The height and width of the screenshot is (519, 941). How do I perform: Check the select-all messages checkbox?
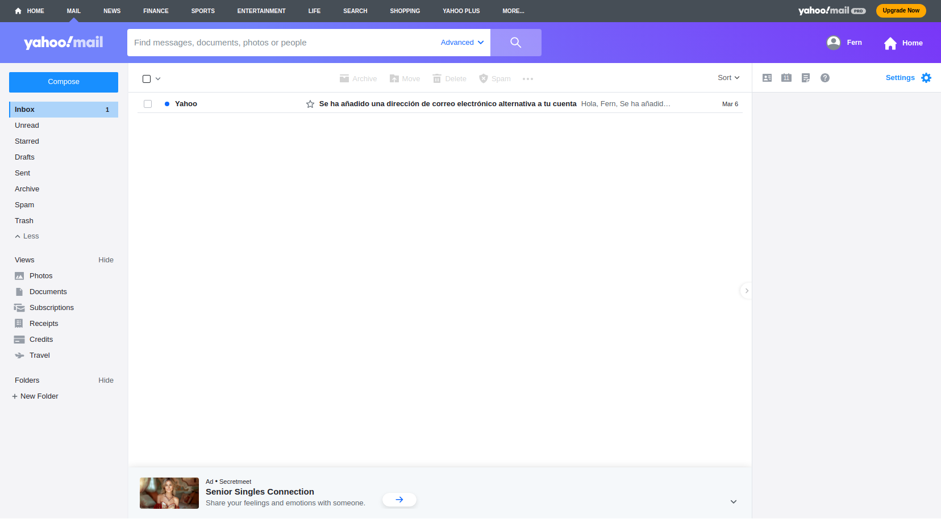click(x=147, y=79)
